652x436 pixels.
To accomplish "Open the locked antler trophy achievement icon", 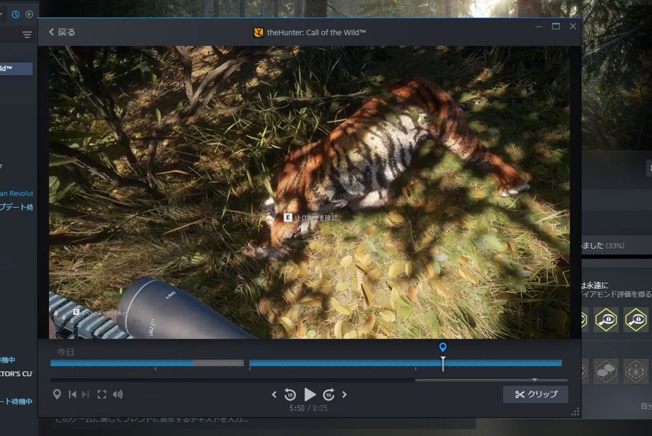I will 636,371.
